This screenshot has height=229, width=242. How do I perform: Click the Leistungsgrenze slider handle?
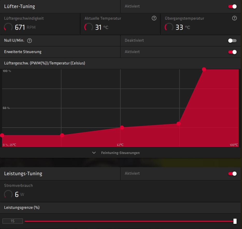235,221
